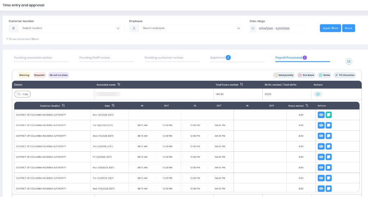
Task: Click the date range 01/04/2026 - 02/16/2026 field
Action: tap(280, 28)
